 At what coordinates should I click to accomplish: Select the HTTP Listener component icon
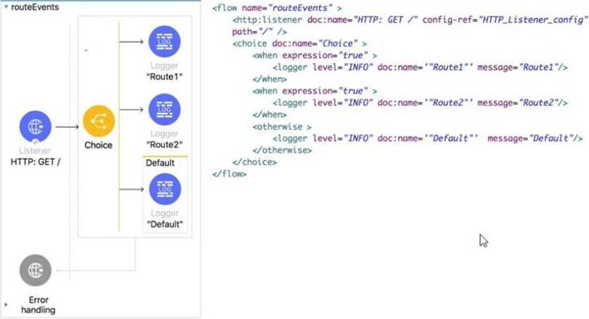point(36,128)
